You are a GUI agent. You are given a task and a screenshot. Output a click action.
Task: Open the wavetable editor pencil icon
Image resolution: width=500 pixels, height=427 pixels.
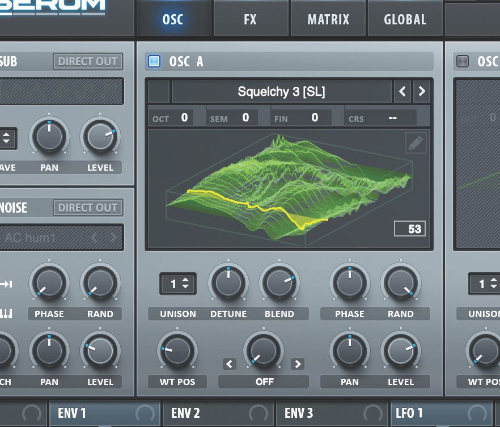416,143
